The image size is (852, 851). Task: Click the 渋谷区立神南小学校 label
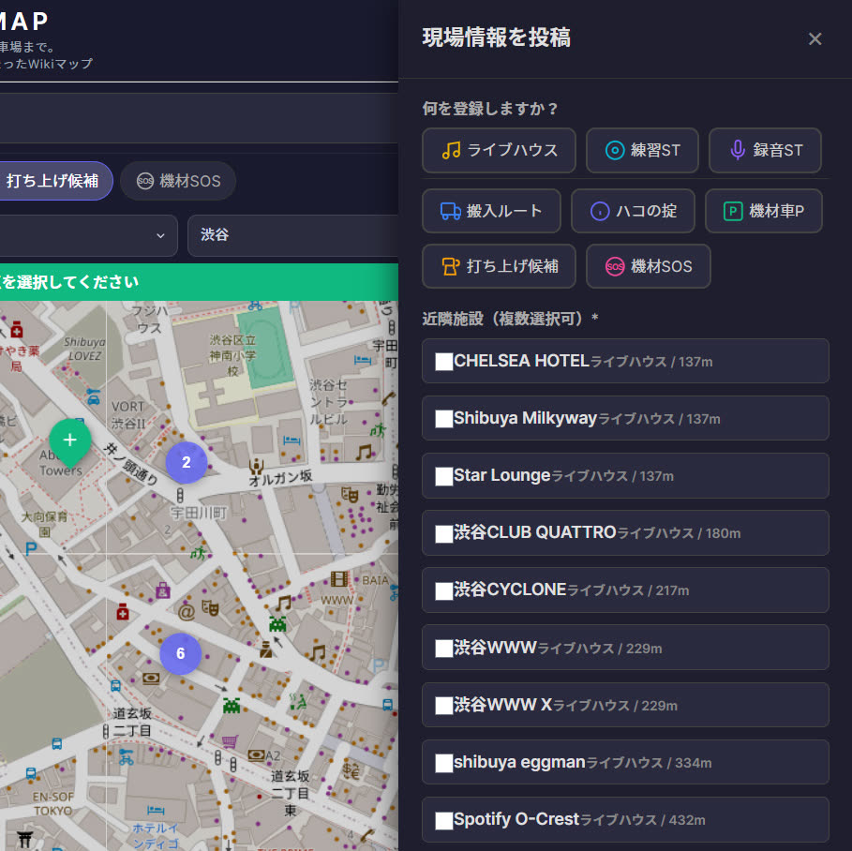232,355
